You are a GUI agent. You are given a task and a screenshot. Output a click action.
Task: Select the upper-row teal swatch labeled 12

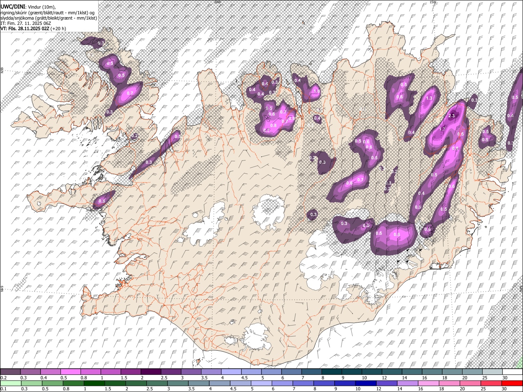tap(391, 372)
